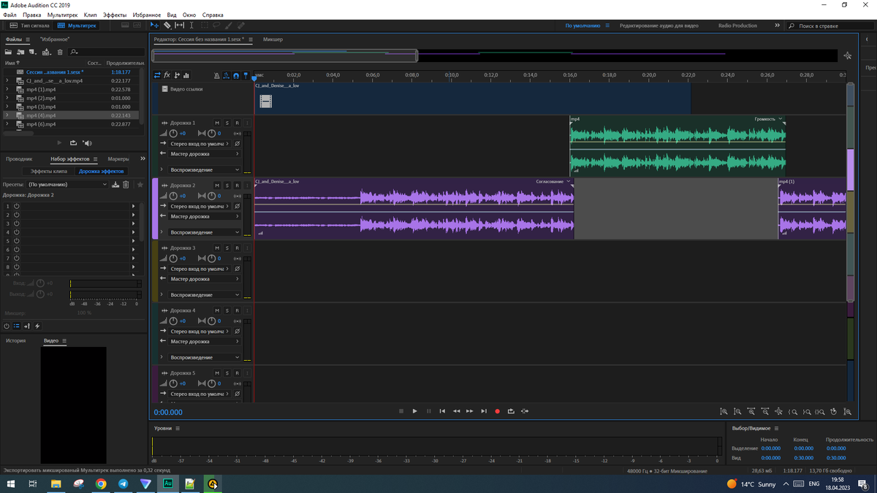Click Delete preset trash icon in Effects Rack
Viewport: 877px width, 493px height.
coord(126,185)
